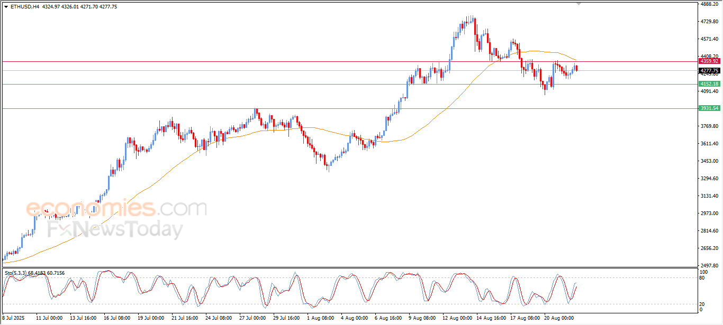The width and height of the screenshot is (723, 325).
Task: Click the 3131.40 price axis value
Action: tap(709, 196)
